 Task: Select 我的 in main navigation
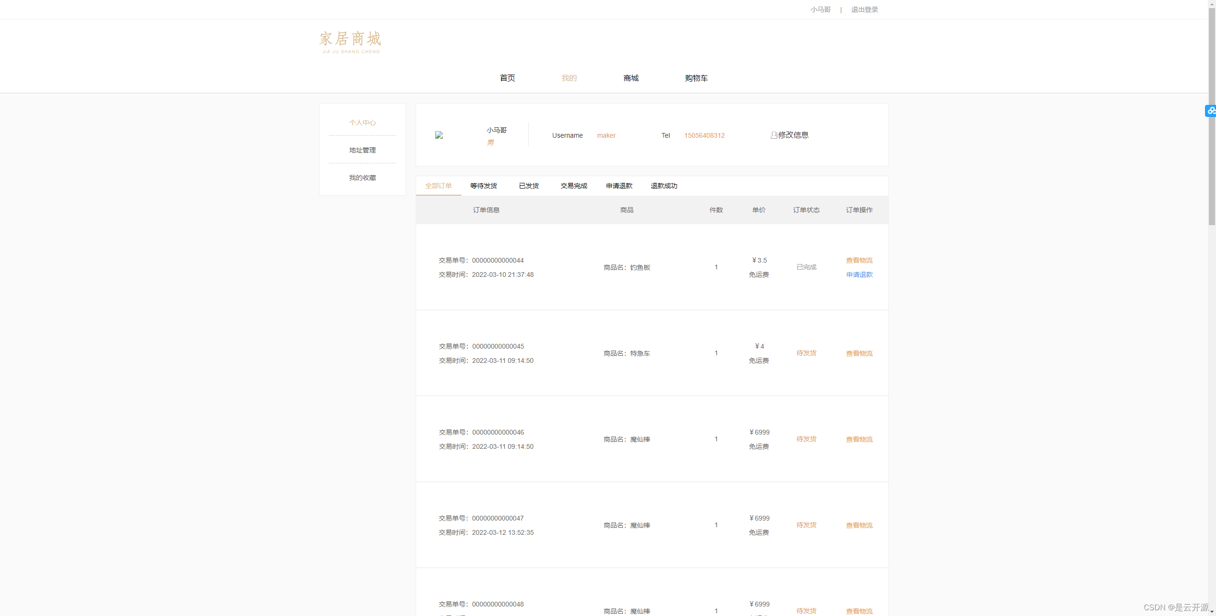click(x=569, y=78)
